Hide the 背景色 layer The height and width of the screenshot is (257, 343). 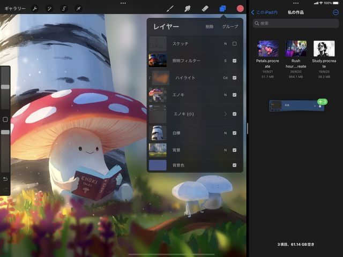[234, 165]
